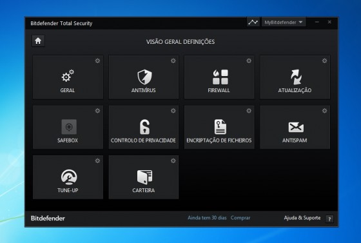Click the Ajuda & Suporte link
This screenshot has height=243, width=361.
click(302, 218)
